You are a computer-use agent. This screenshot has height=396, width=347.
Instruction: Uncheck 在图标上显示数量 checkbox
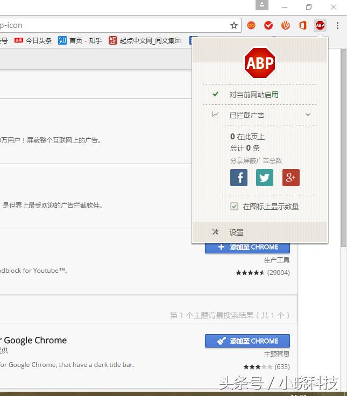(234, 207)
